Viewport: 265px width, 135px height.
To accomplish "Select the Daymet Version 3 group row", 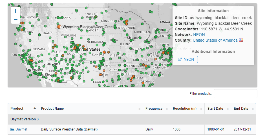I will 132,119.
